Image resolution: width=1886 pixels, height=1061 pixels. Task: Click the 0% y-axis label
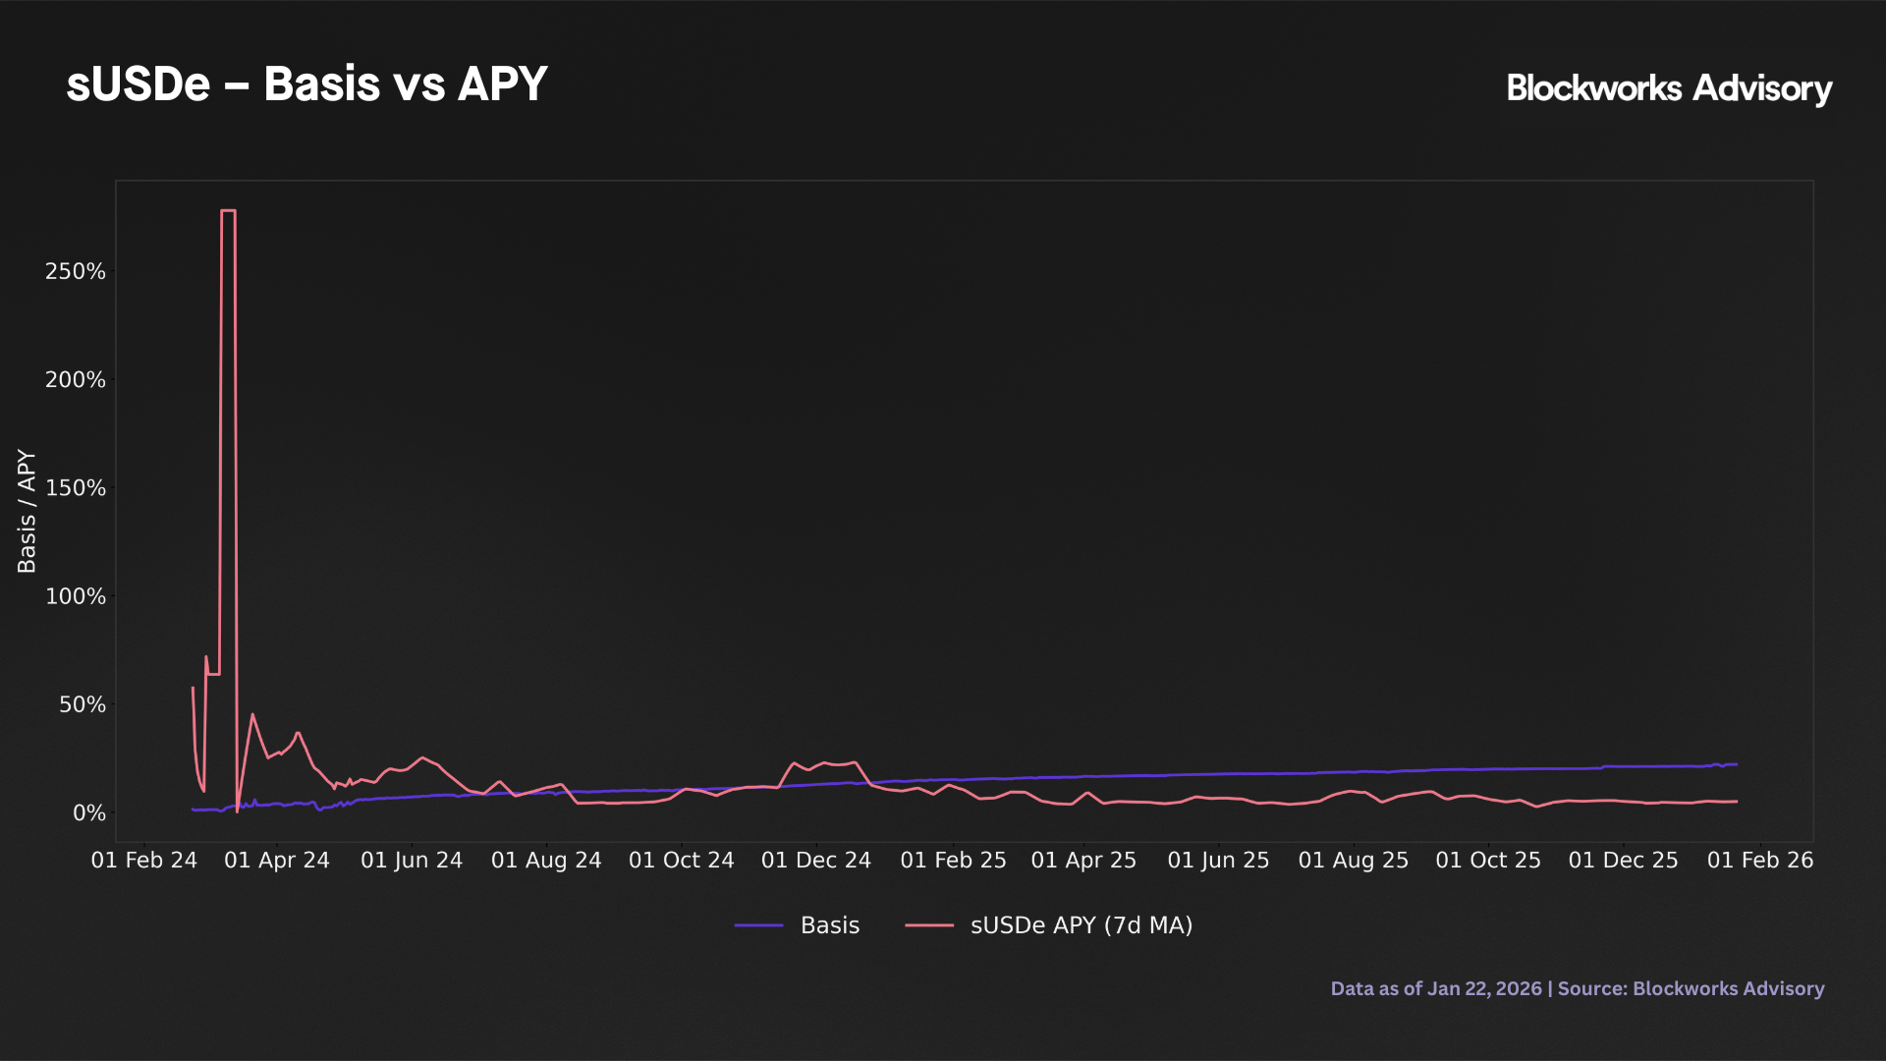pos(88,812)
